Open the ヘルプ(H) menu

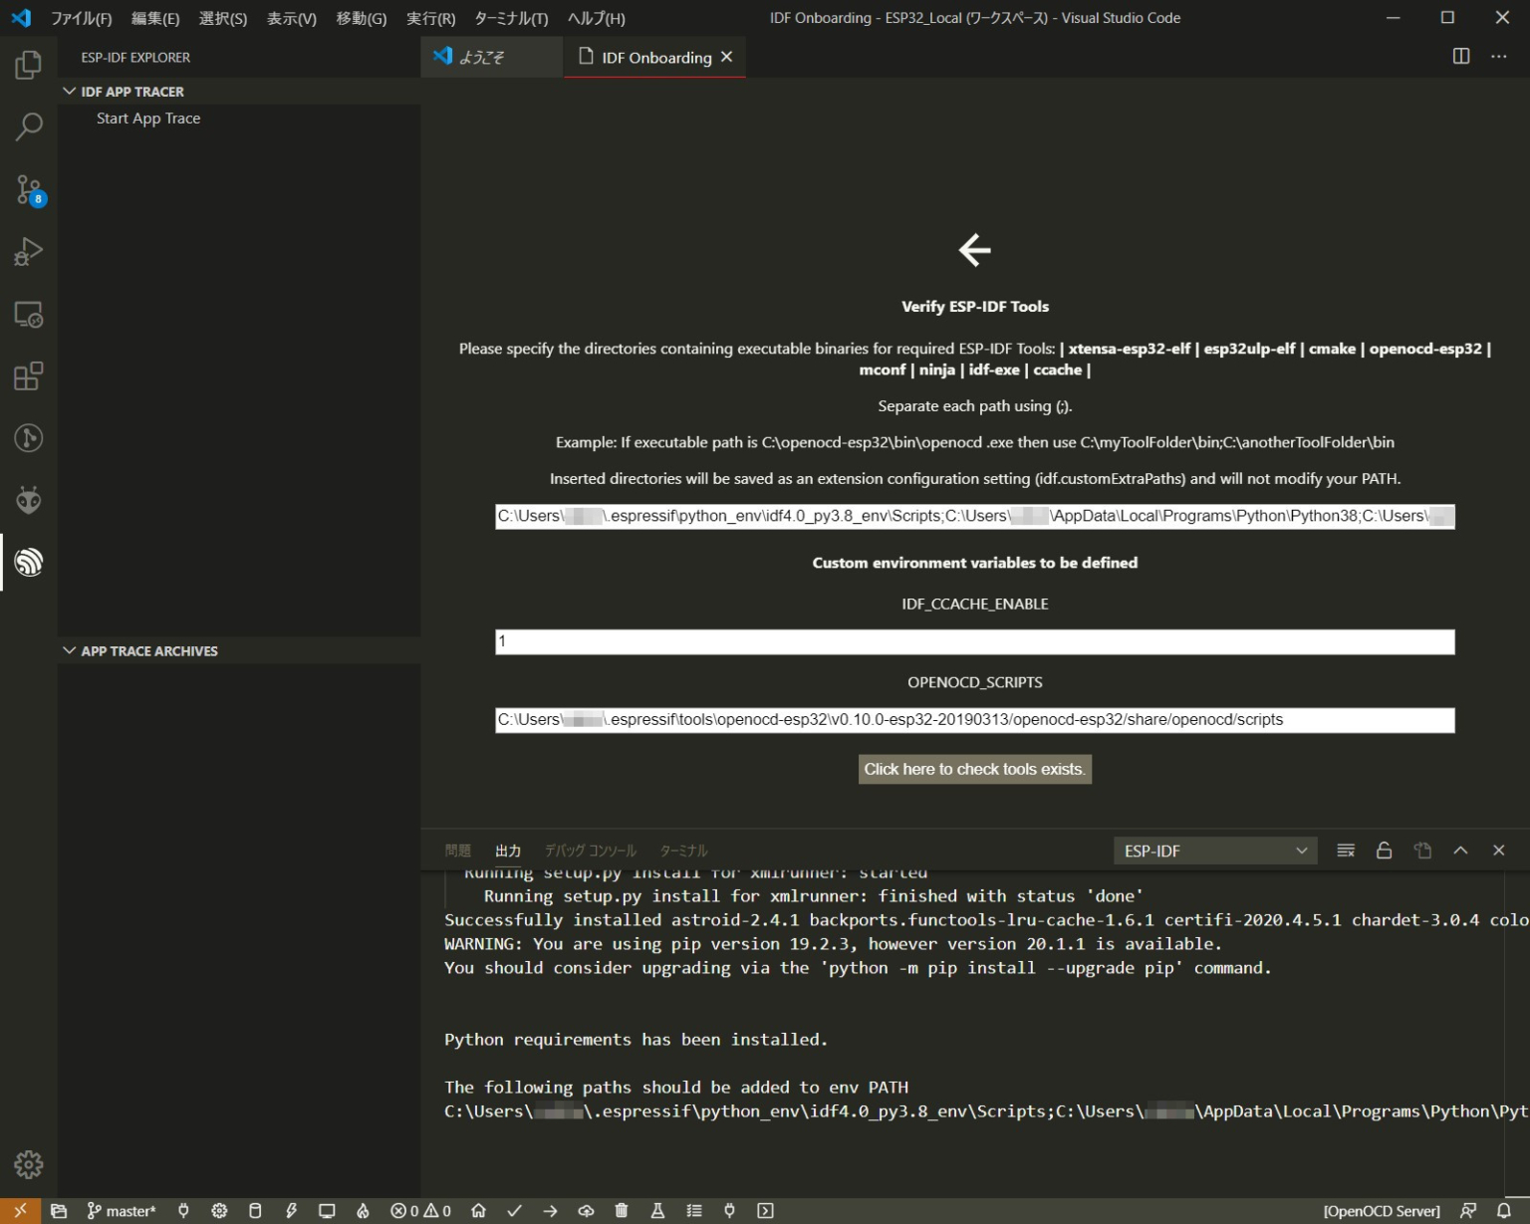(596, 18)
